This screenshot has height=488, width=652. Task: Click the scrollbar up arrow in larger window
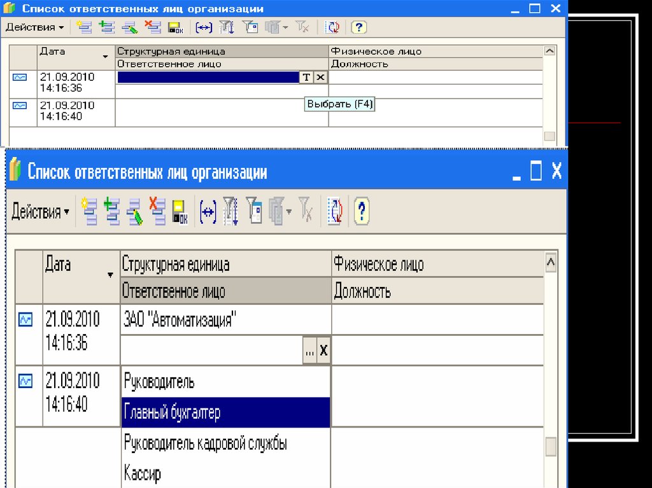coord(551,262)
